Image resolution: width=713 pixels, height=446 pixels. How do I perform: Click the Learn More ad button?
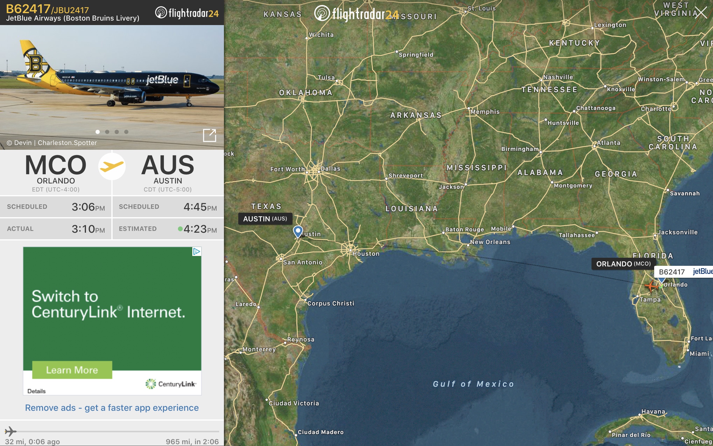pos(72,370)
